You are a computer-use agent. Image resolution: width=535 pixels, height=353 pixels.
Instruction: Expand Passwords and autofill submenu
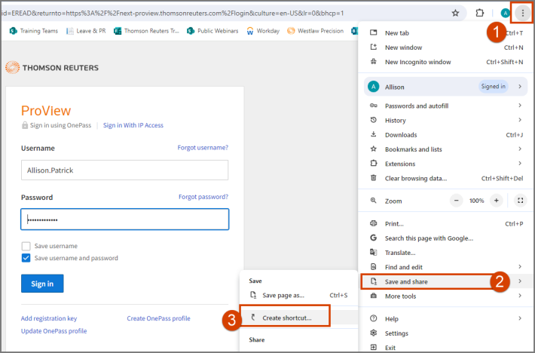tap(446, 106)
